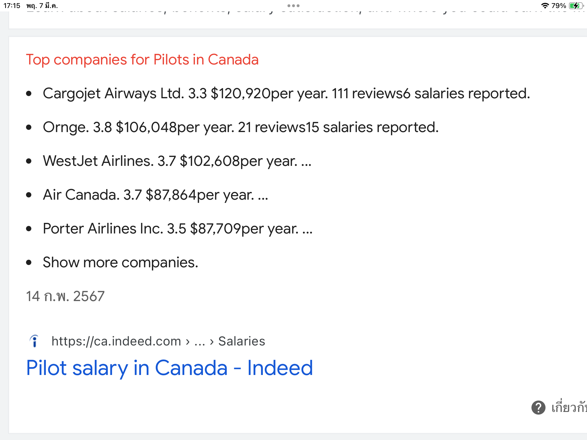The width and height of the screenshot is (587, 440).
Task: Open the Pilot salary in Canada - Indeed link
Action: [169, 368]
